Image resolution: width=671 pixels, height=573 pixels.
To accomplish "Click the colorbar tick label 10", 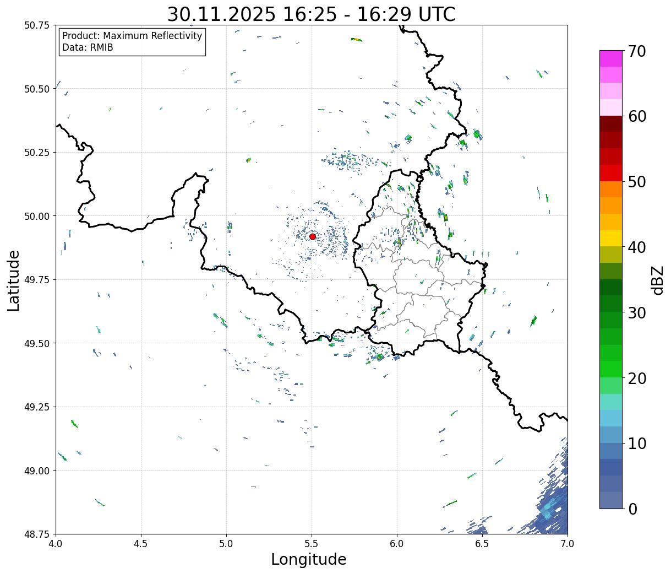I will click(x=637, y=443).
